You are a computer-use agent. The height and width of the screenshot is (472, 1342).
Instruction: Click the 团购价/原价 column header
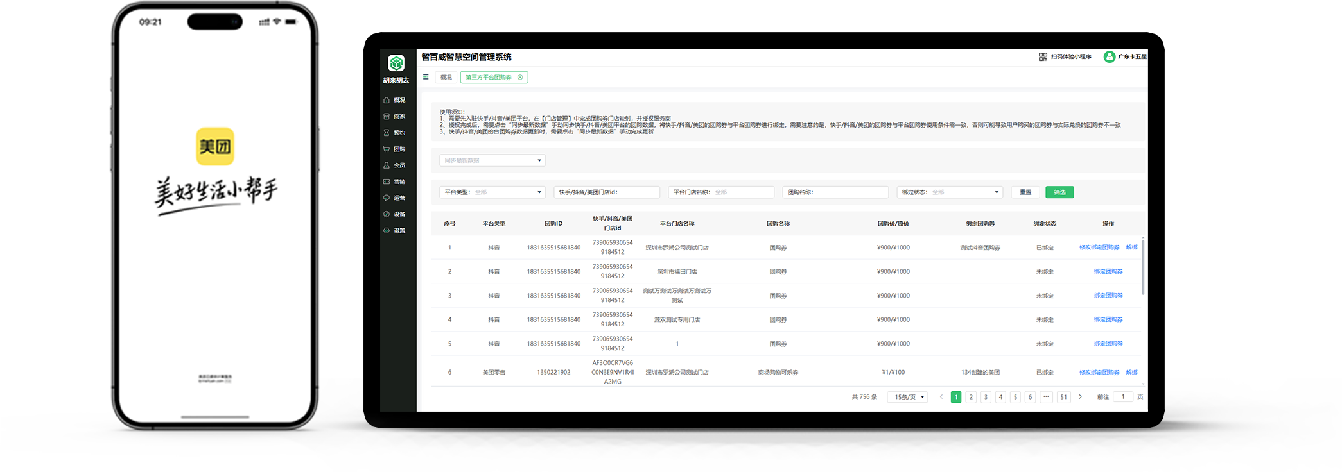[893, 224]
